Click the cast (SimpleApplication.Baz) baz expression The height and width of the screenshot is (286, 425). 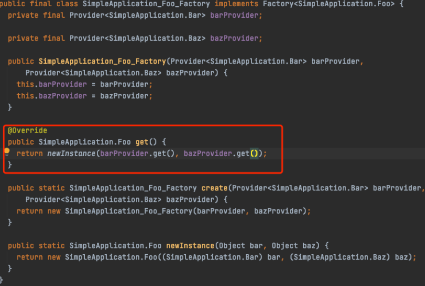coord(351,257)
